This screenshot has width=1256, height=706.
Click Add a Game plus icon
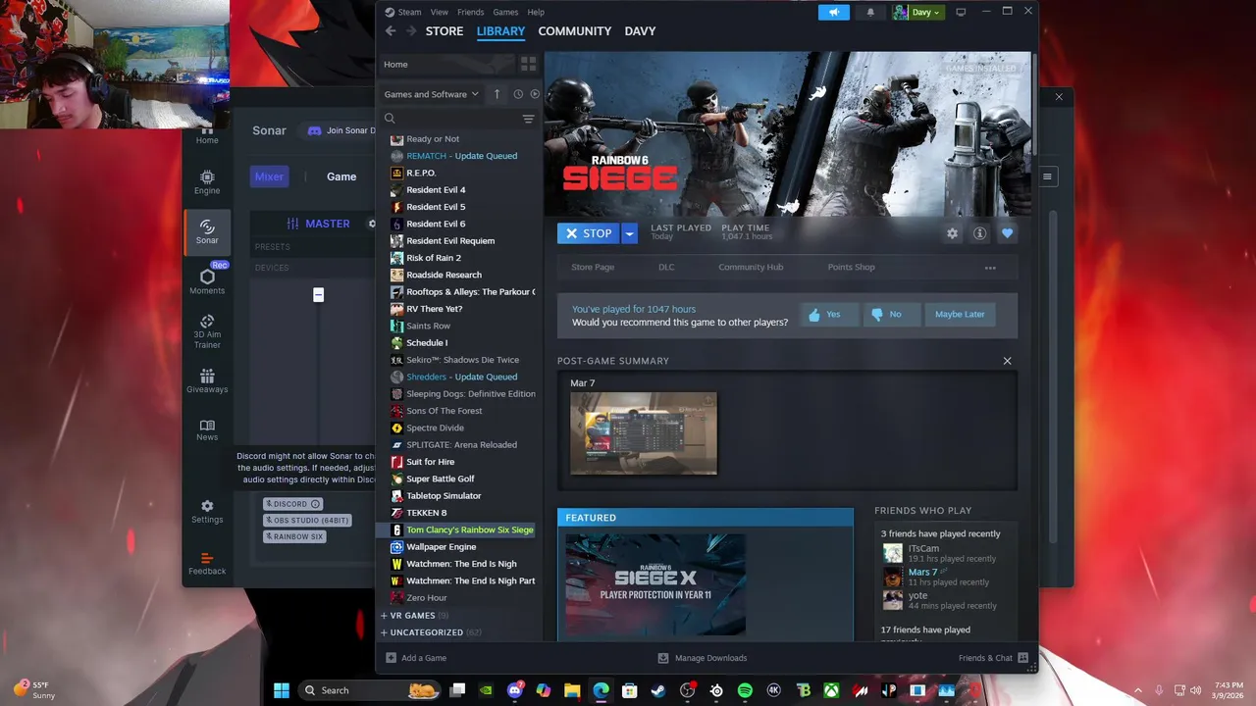click(391, 658)
